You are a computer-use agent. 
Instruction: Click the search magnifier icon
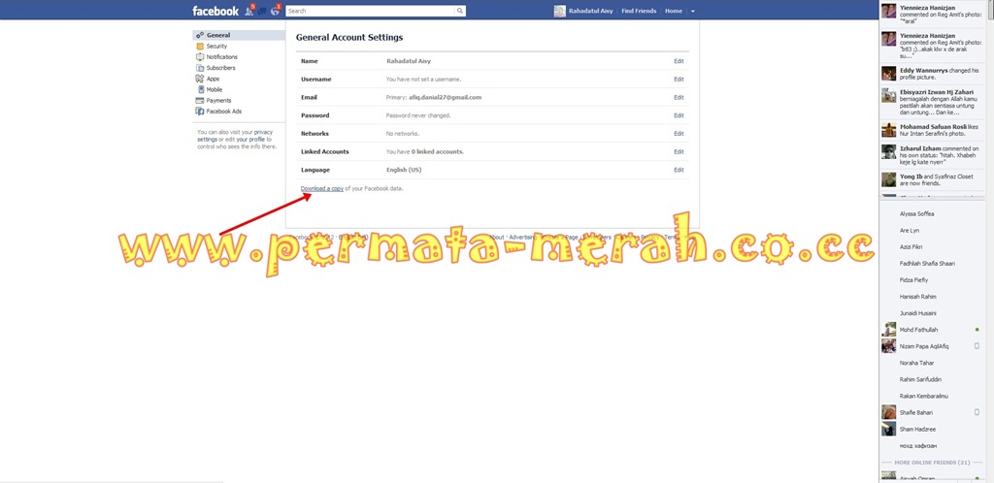pyautogui.click(x=459, y=11)
